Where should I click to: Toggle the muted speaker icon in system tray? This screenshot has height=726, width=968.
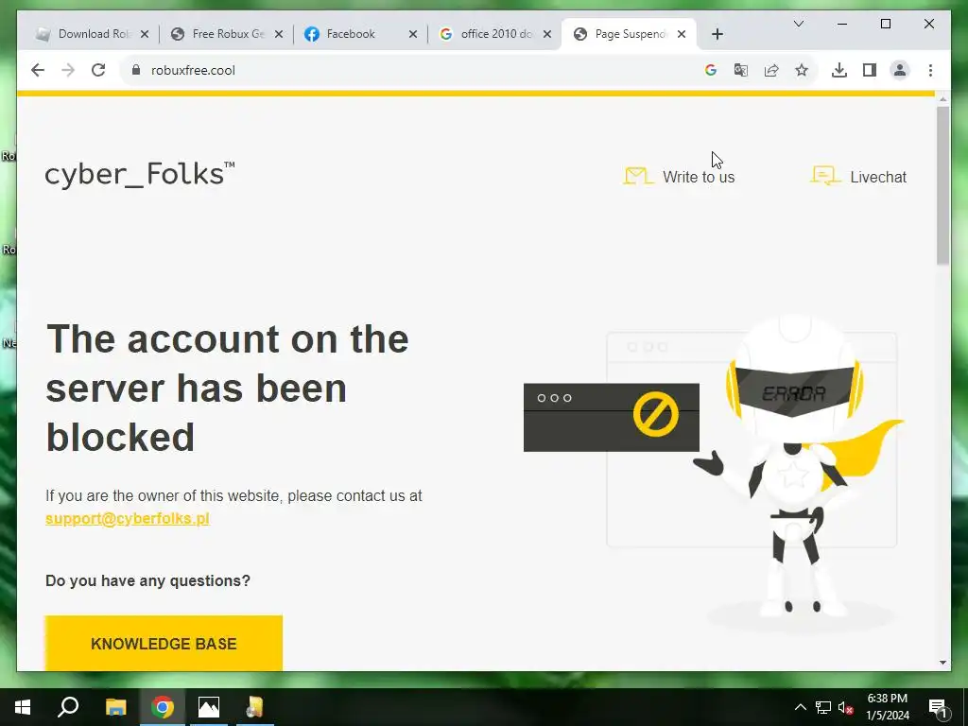click(845, 707)
